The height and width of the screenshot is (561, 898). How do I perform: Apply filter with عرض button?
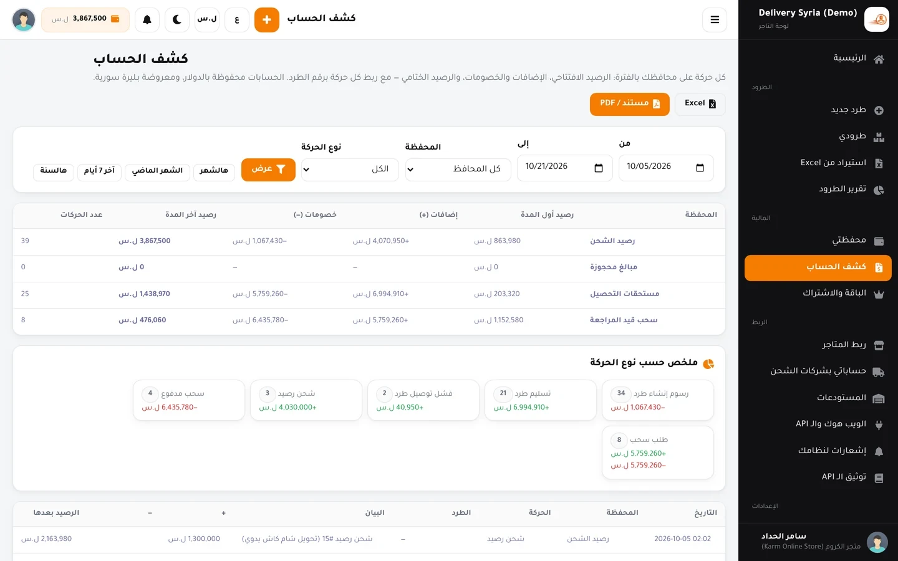point(268,170)
